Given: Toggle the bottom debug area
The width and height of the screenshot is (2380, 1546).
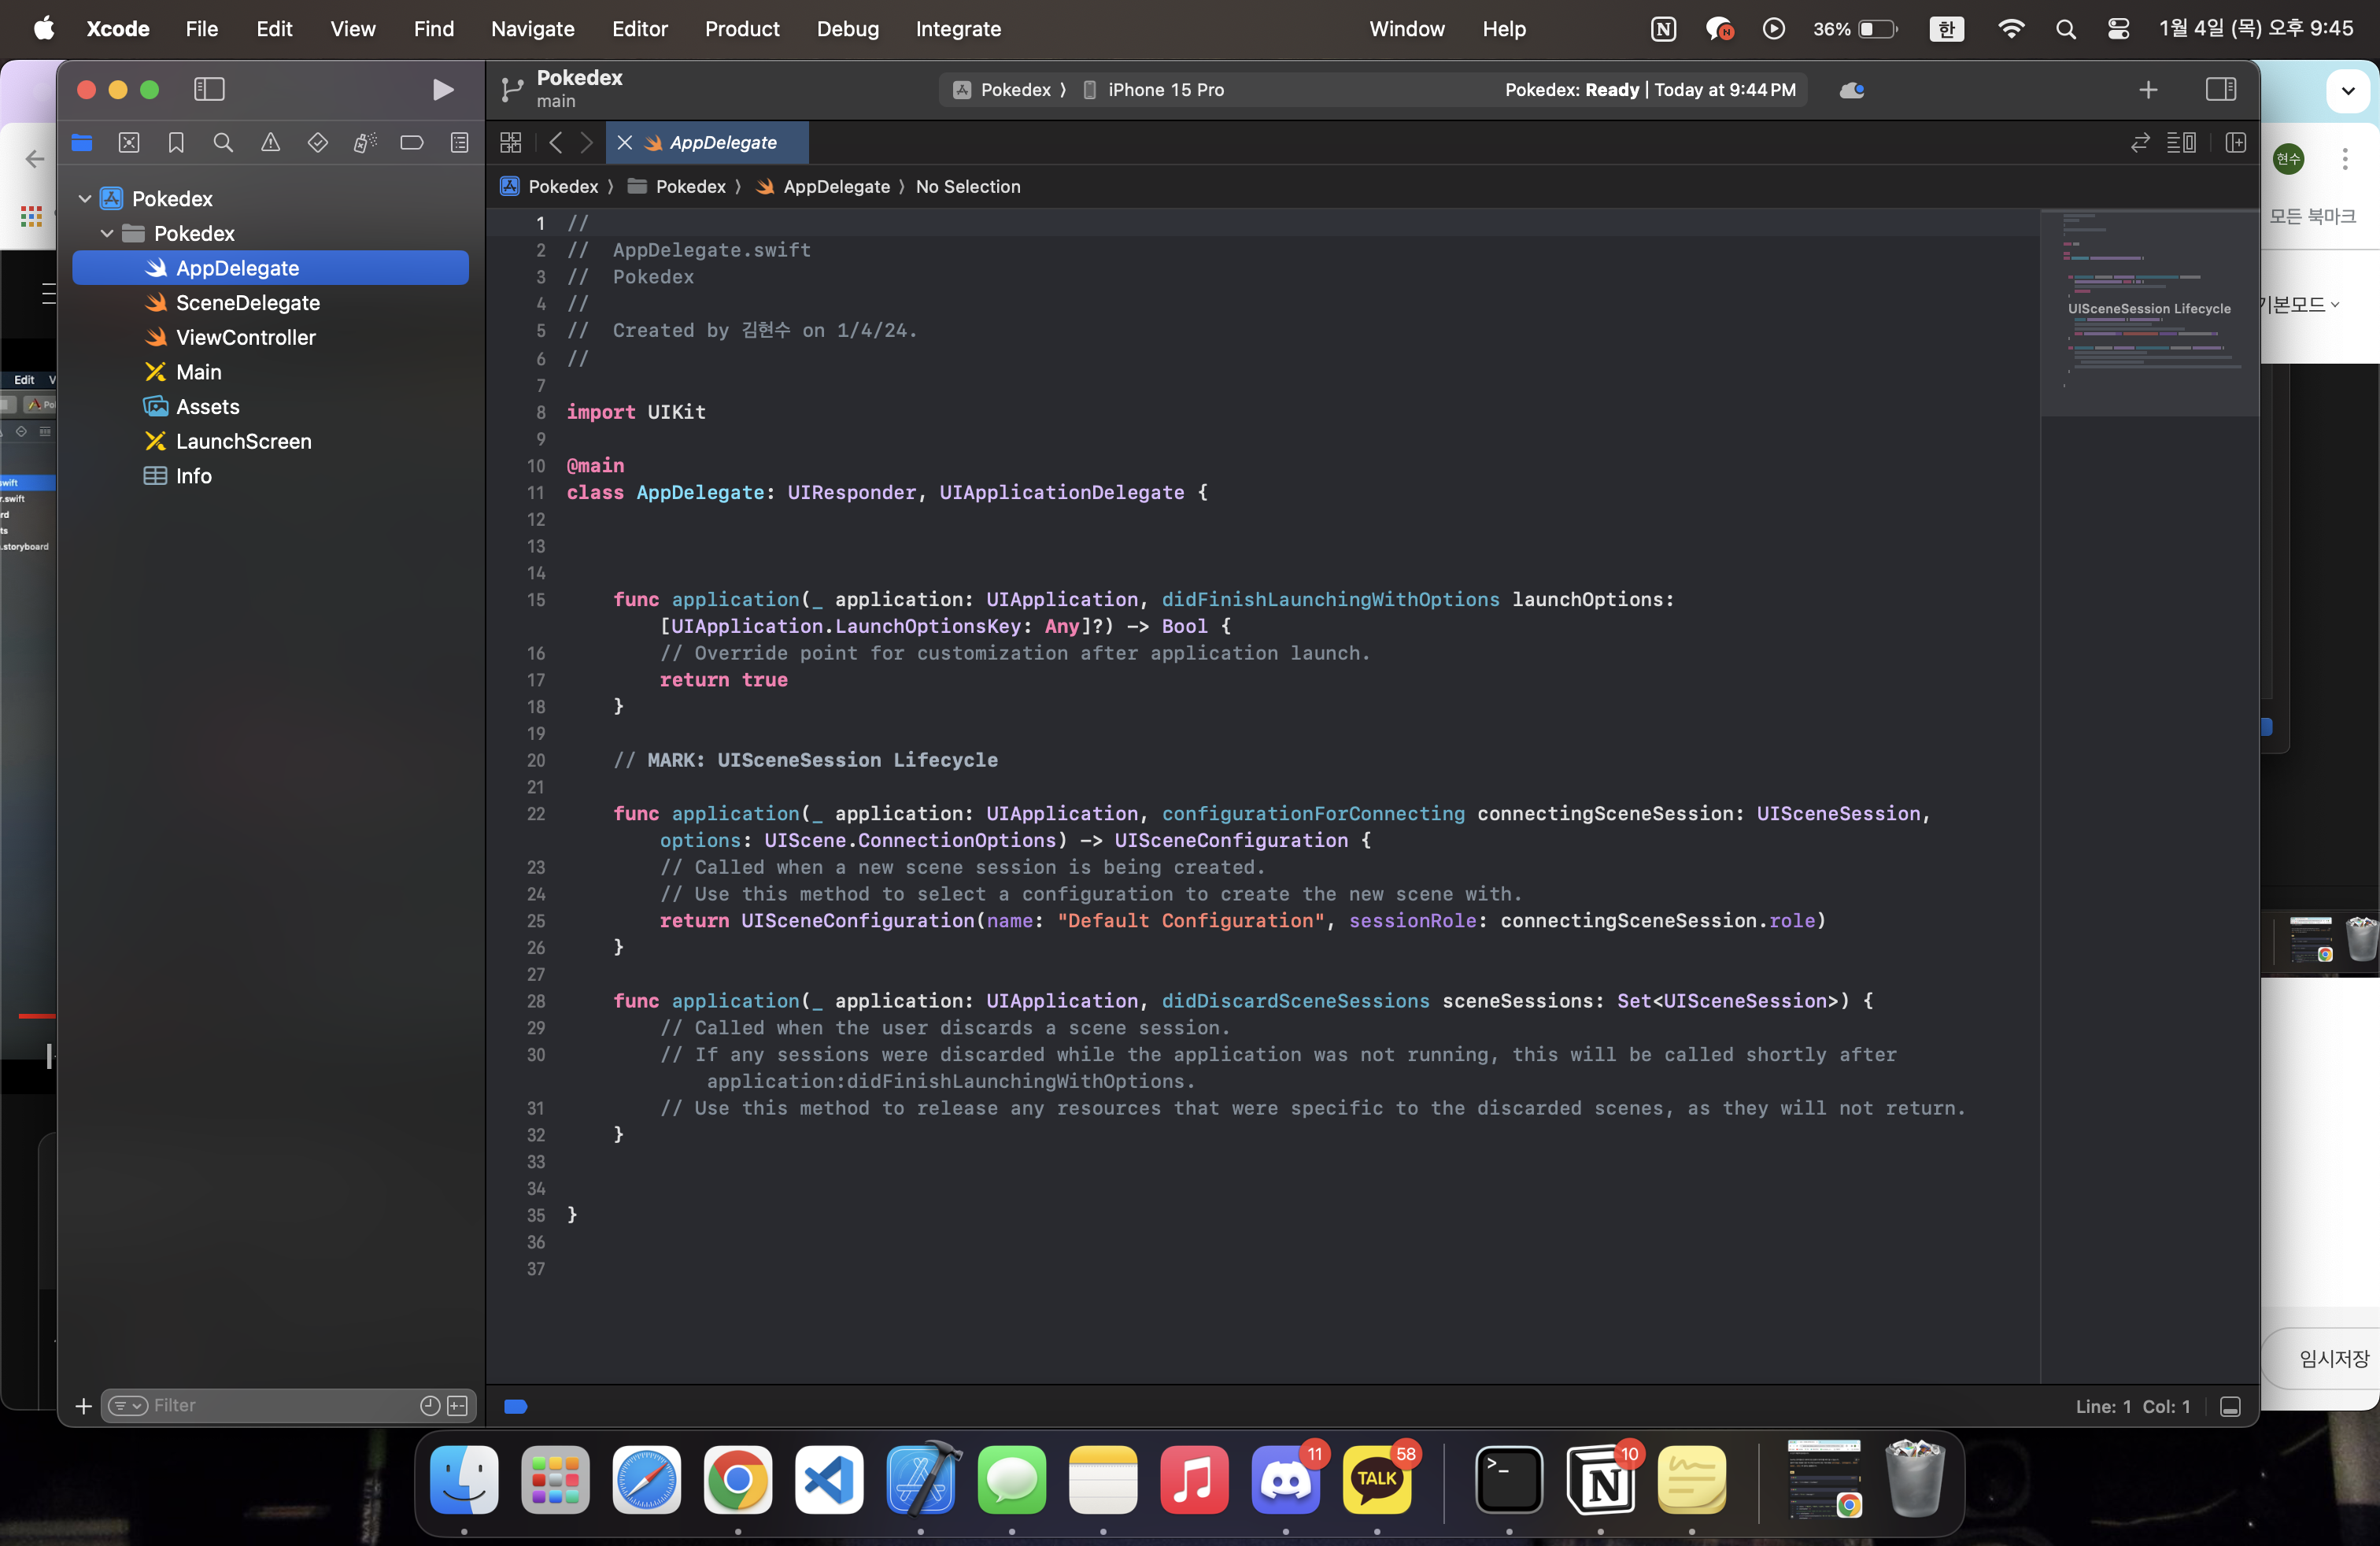Looking at the screenshot, I should click(2229, 1406).
